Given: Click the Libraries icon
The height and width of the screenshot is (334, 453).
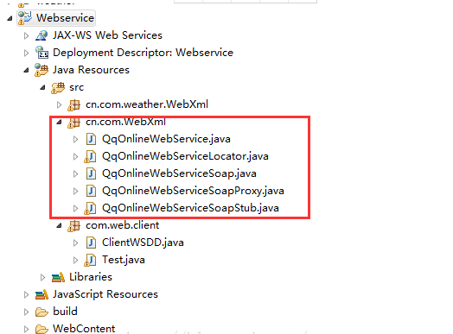Looking at the screenshot, I should [58, 277].
